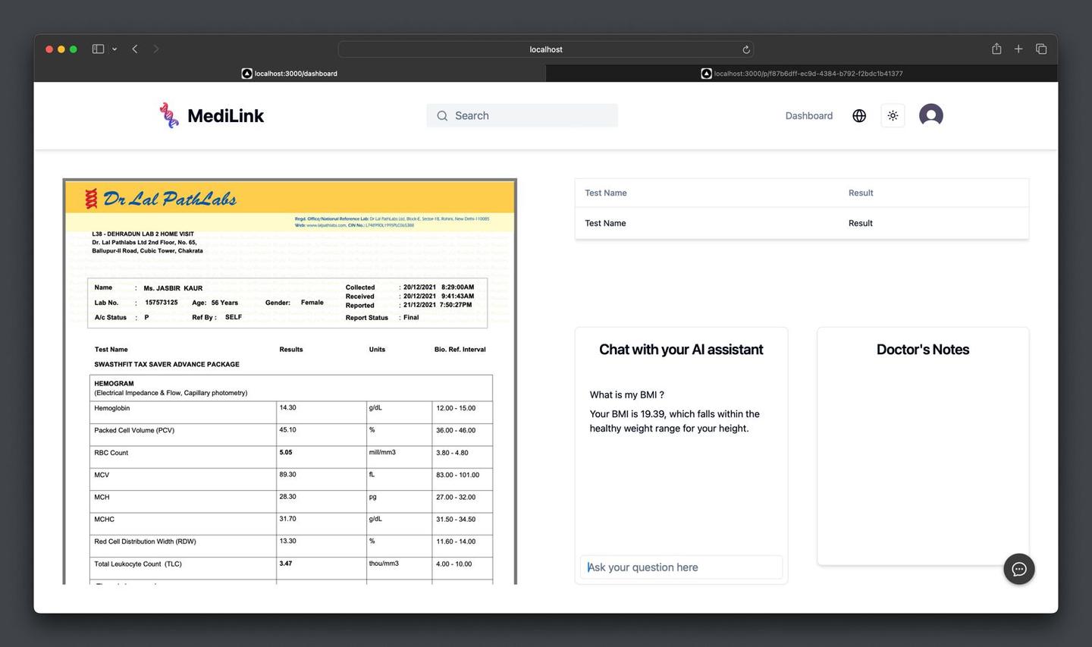This screenshot has width=1092, height=647.
Task: Click the RBC Count result '5.05'
Action: [x=285, y=452]
